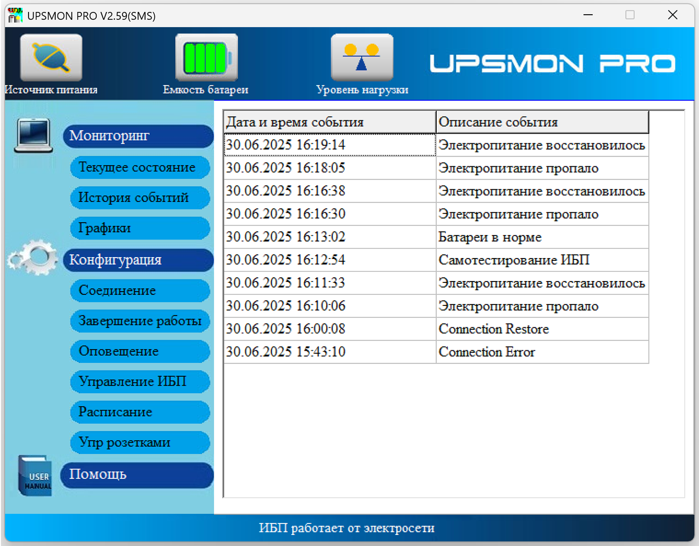Open the Помощь section
699x546 pixels.
click(x=137, y=475)
